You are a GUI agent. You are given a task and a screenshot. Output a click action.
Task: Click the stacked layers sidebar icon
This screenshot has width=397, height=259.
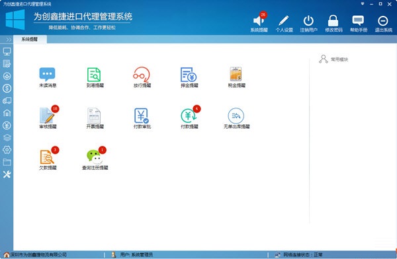point(7,137)
